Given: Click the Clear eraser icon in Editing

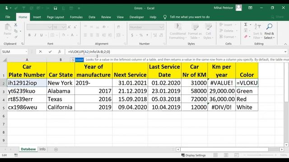Looking at the screenshot, I should [246, 37].
